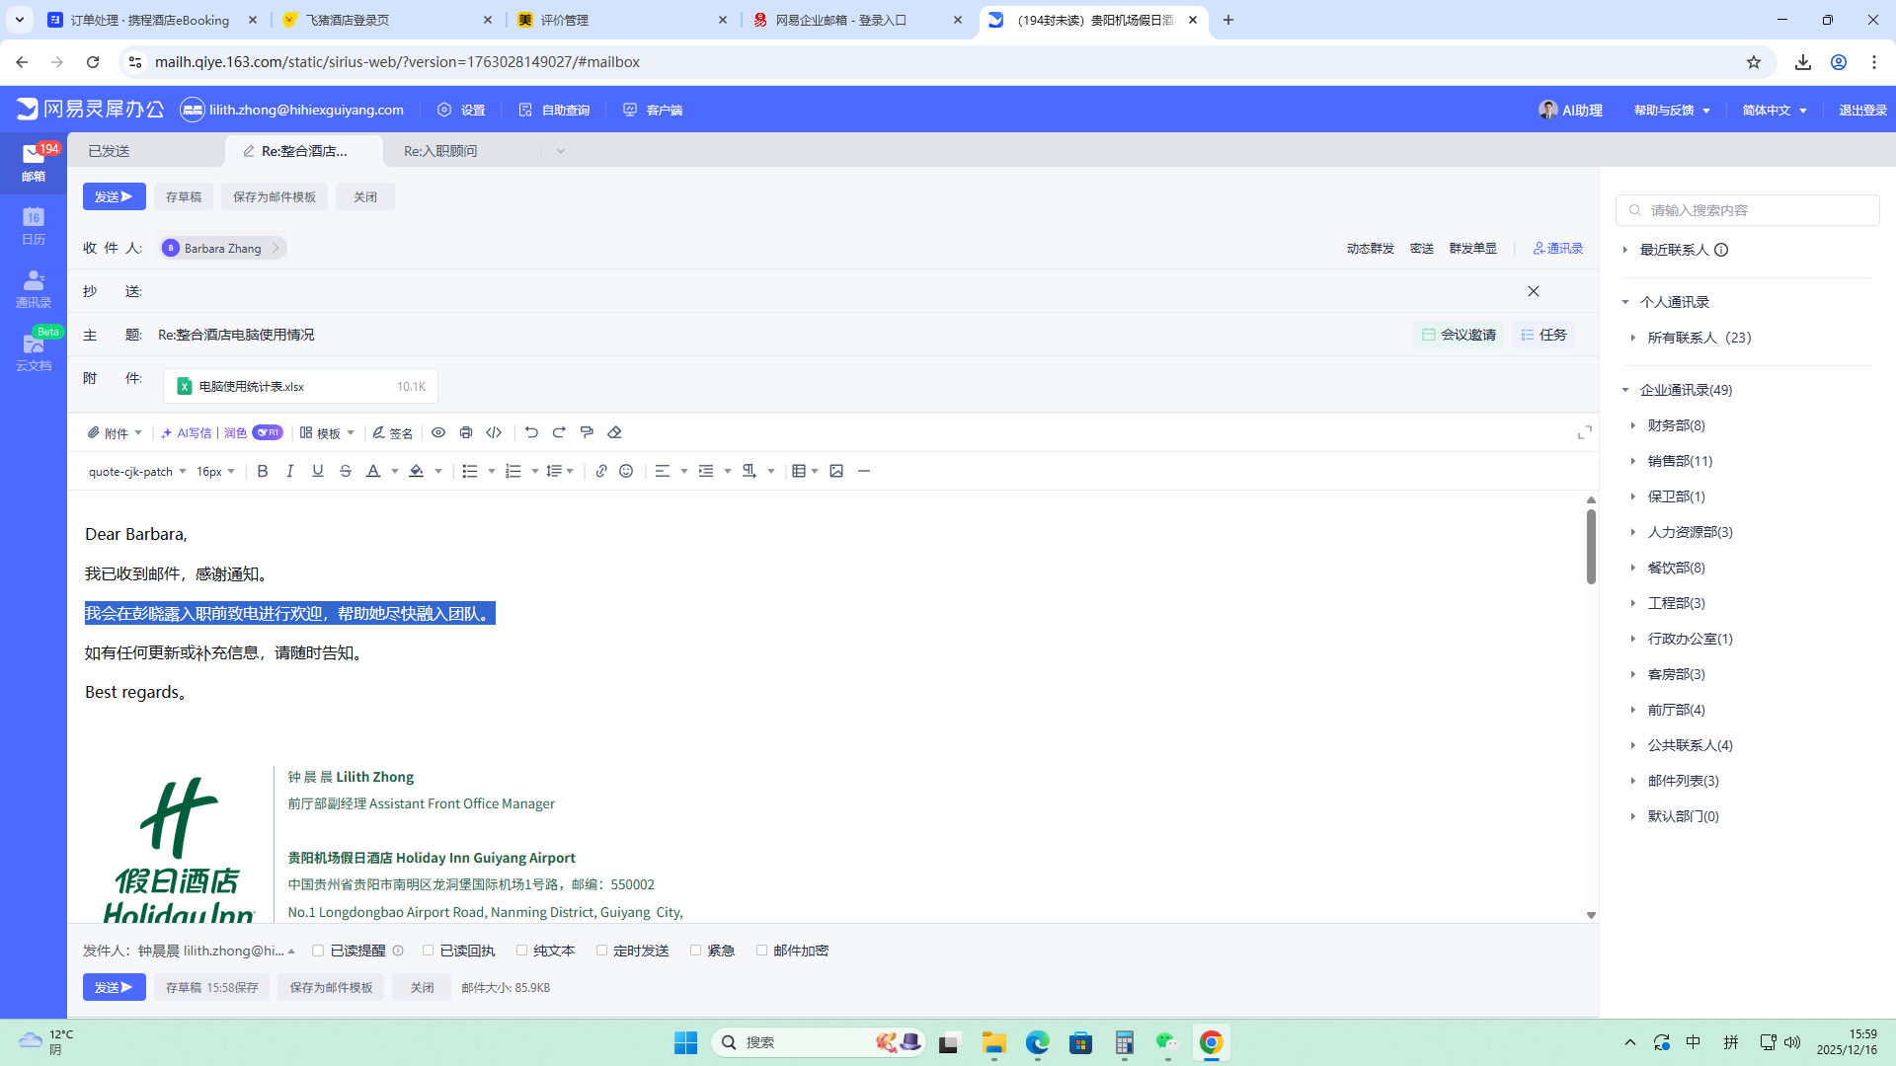Click the print icon in editor toolbar

466,432
